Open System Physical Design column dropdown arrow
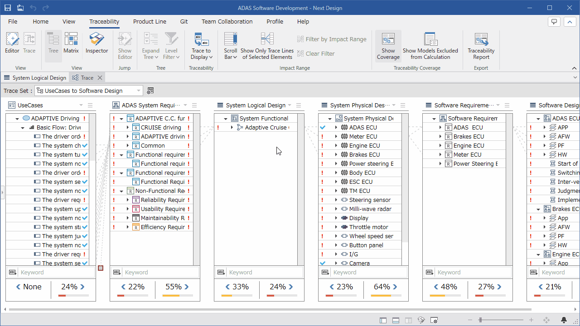The width and height of the screenshot is (580, 326). click(394, 105)
